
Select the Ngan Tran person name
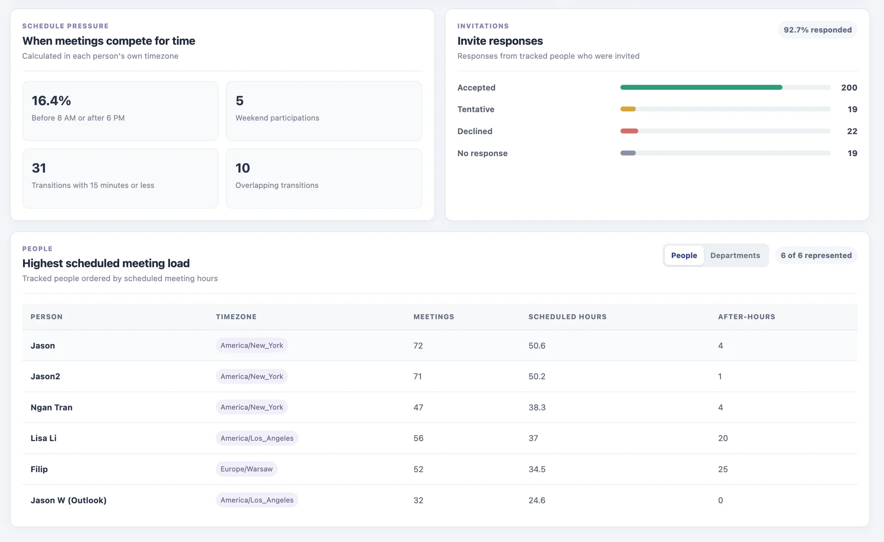[52, 407]
